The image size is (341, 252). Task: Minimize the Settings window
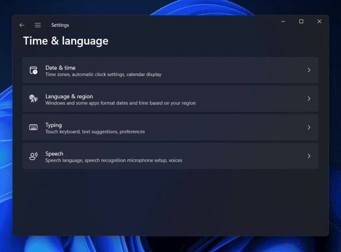pyautogui.click(x=283, y=21)
